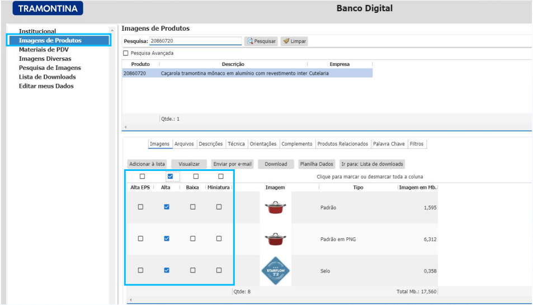533x305 pixels.
Task: Switch to the Imagens tab
Action: click(160, 144)
